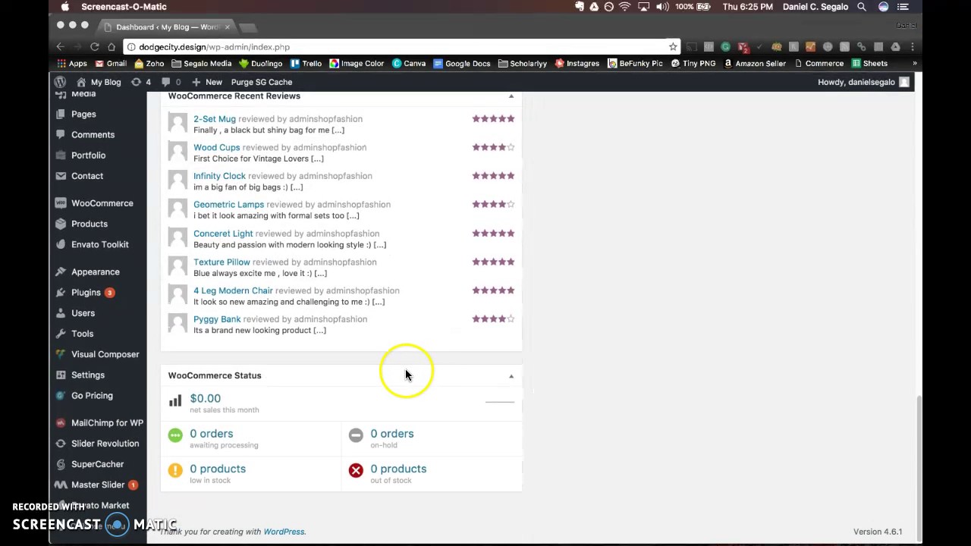971x546 pixels.
Task: Click 0 orders awaiting processing
Action: tap(212, 434)
